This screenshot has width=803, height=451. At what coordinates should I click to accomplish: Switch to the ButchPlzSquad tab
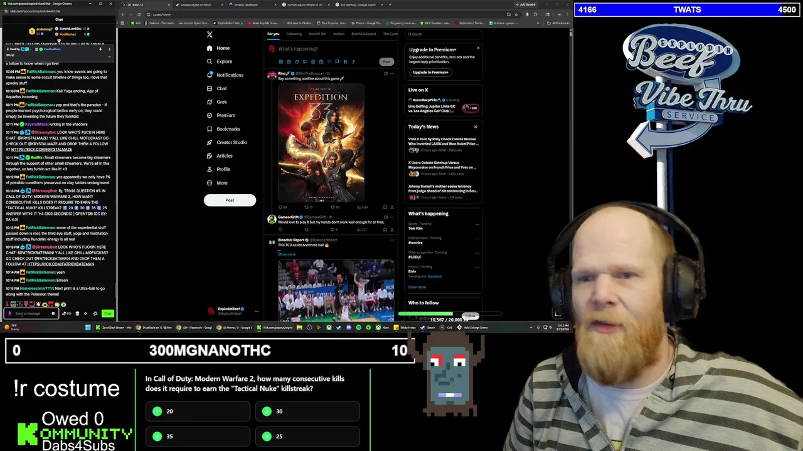pos(364,34)
